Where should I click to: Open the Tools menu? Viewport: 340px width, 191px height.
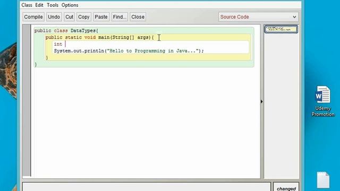[x=53, y=5]
